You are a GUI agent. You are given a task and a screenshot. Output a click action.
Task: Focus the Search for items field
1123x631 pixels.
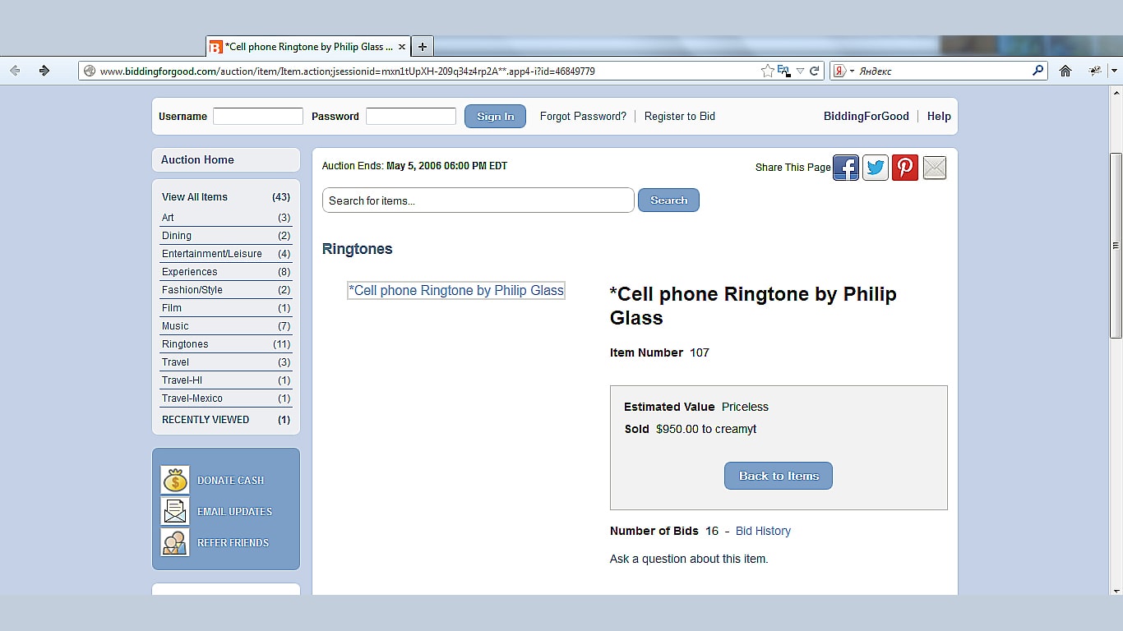[478, 200]
